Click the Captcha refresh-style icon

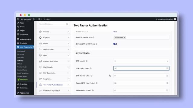point(40,37)
